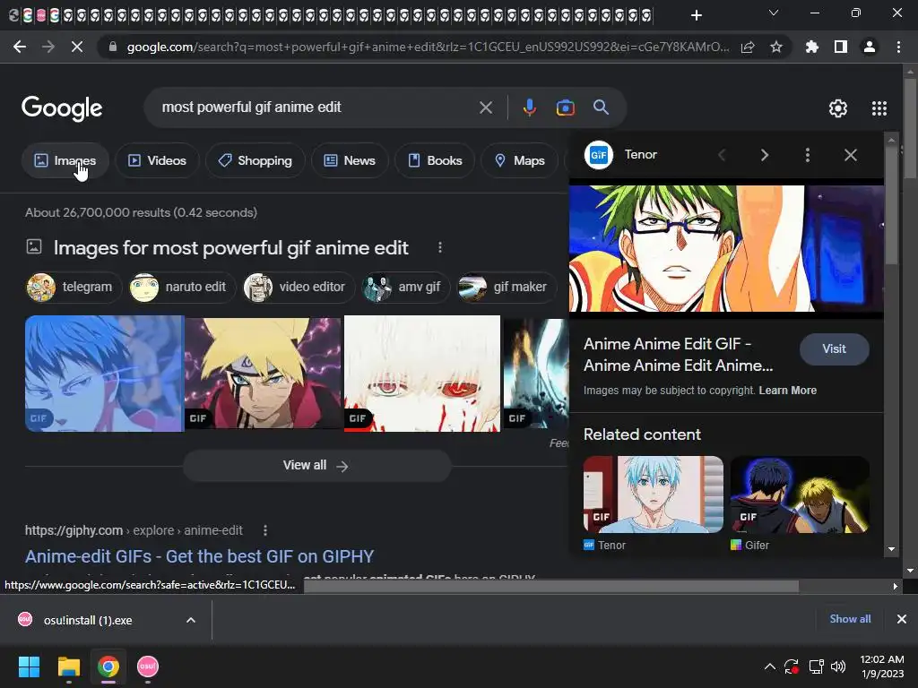The height and width of the screenshot is (688, 918).
Task: Click the browser forward arrow
Action: pyautogui.click(x=48, y=47)
